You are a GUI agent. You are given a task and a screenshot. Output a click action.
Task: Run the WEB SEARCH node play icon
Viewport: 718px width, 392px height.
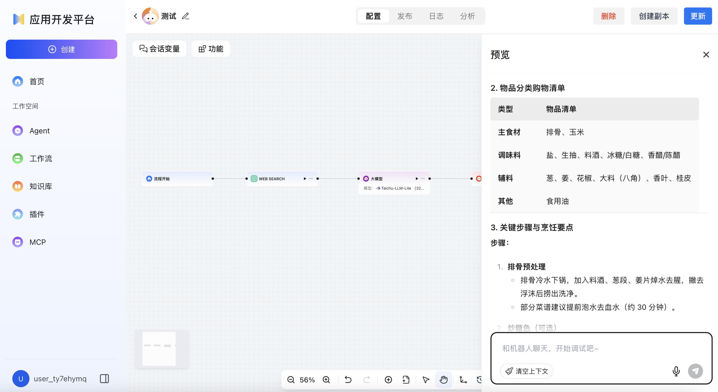click(305, 178)
